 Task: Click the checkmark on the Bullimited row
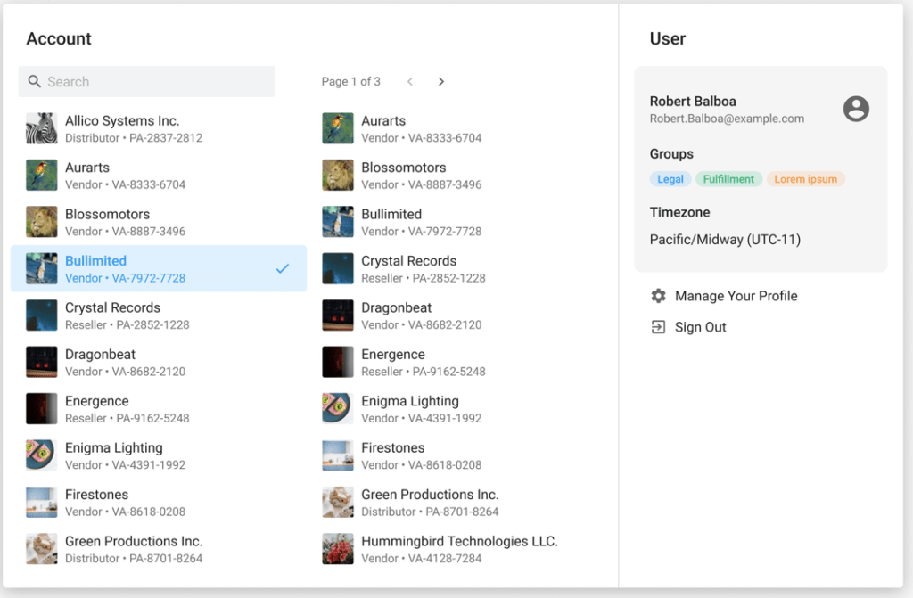tap(283, 267)
